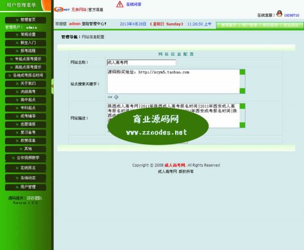Click inside the 网站描述 textarea

(x=173, y=116)
